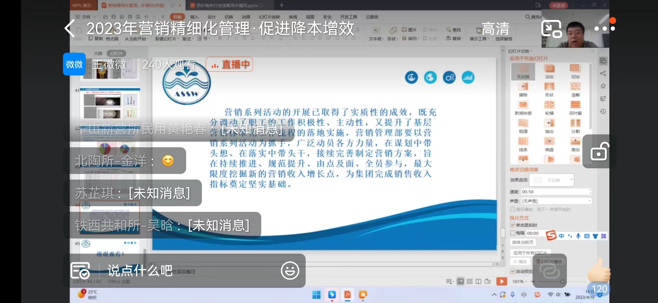Viewport: 658px width, 303px height.
Task: Tap the back arrow beside the title
Action: coord(70,28)
